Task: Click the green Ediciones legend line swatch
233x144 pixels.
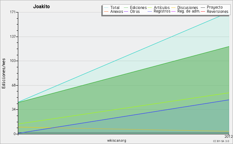Action: click(126, 7)
